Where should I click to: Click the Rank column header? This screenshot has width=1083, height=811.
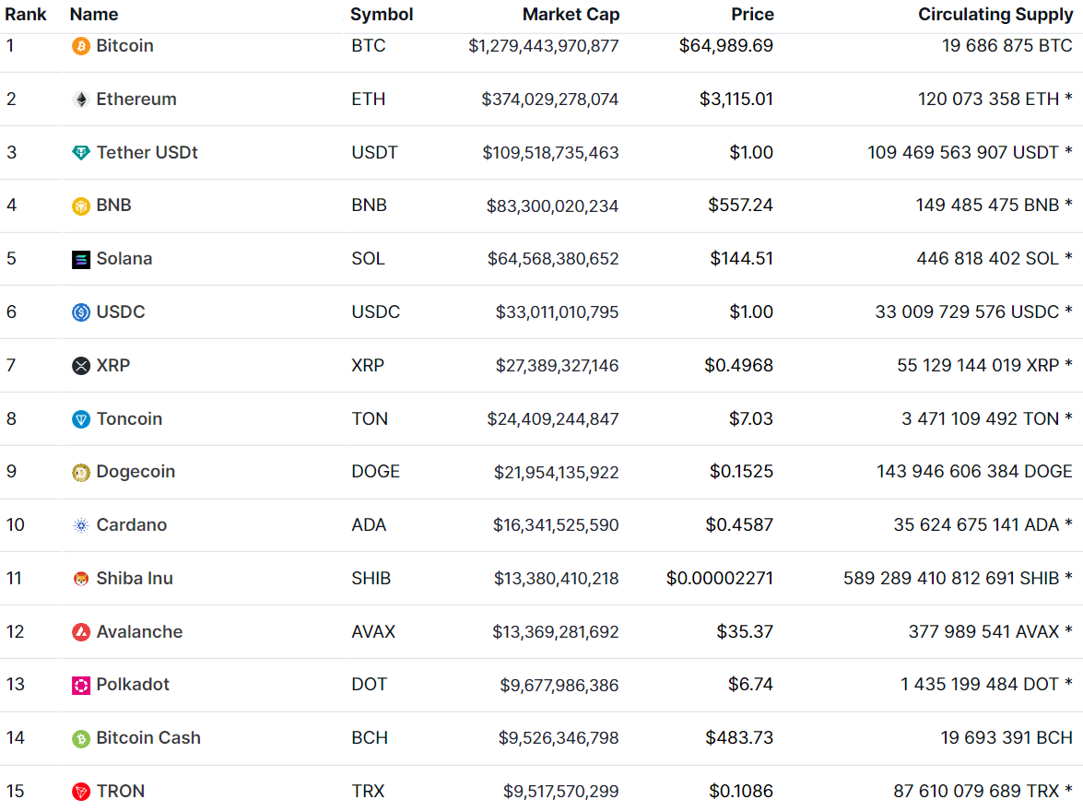[26, 14]
